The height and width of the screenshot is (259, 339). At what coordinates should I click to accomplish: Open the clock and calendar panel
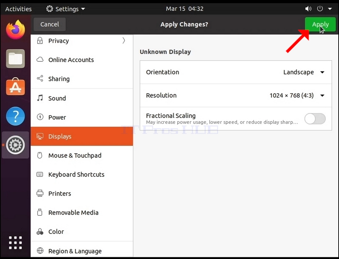coord(185,9)
